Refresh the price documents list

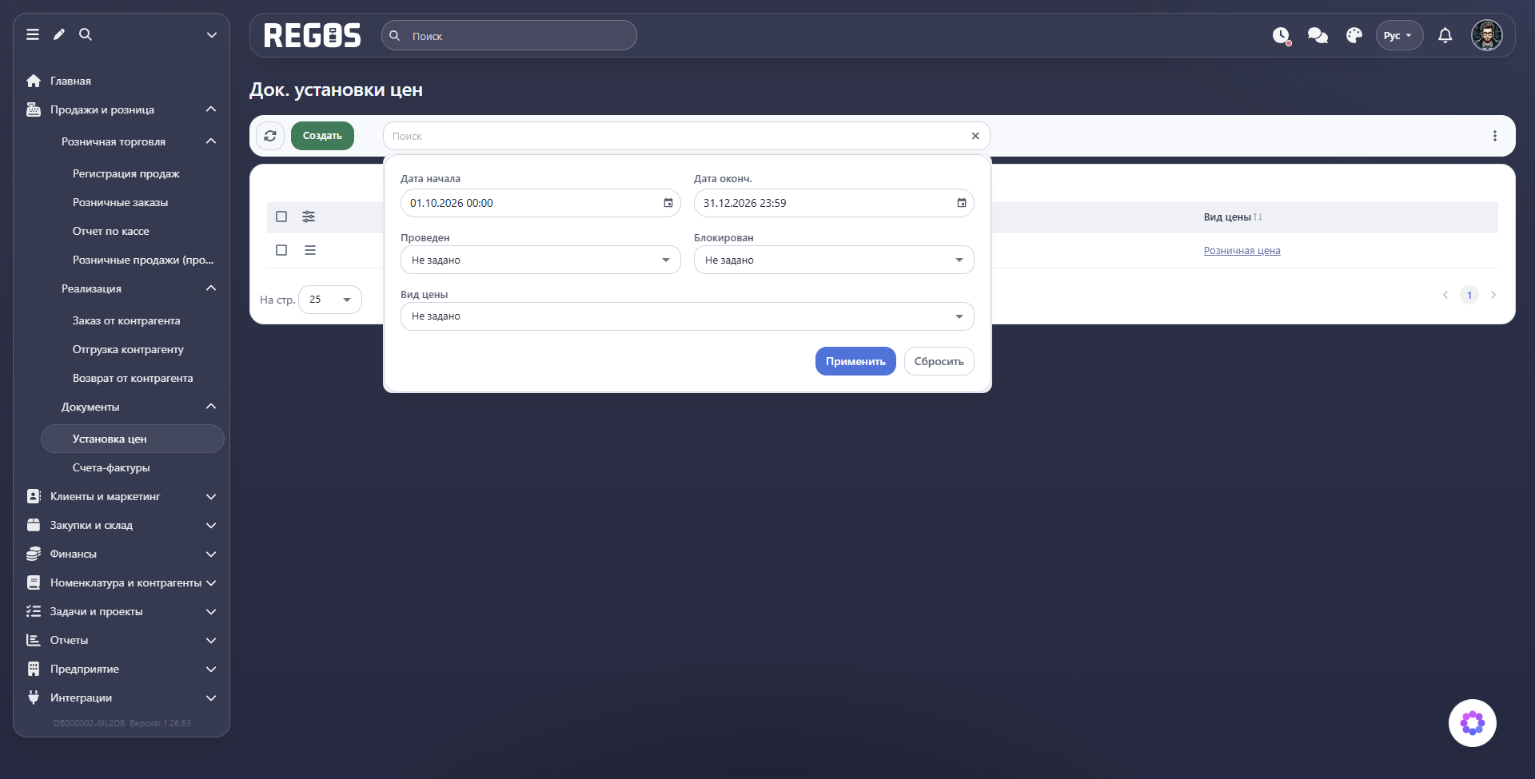(270, 136)
